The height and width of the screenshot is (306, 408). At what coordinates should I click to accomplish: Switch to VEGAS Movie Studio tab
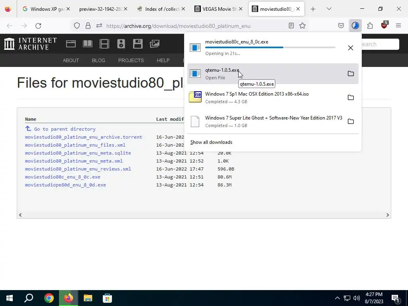tap(219, 9)
